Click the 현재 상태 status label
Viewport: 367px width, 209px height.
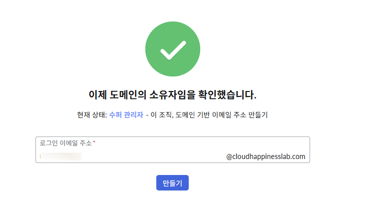[92, 115]
